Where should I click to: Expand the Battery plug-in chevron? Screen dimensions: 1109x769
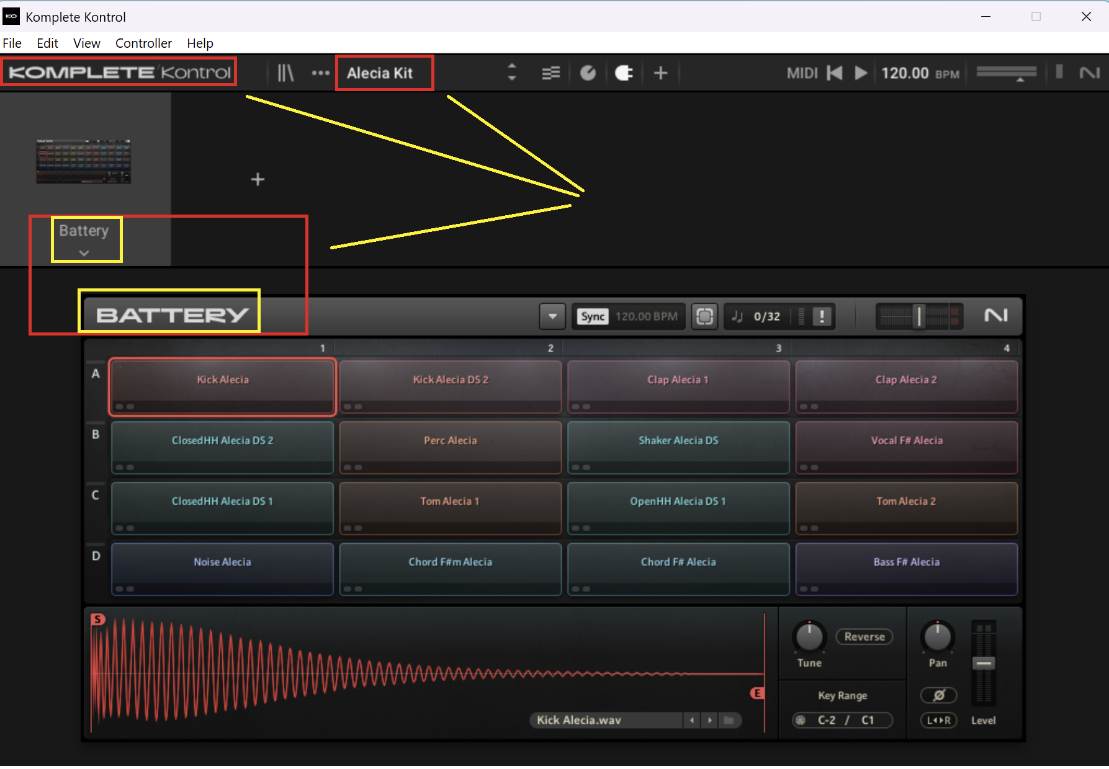point(84,253)
